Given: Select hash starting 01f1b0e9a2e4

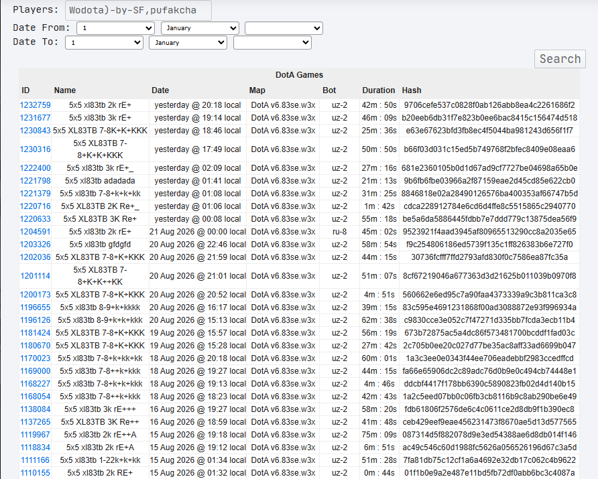Looking at the screenshot, I should (x=489, y=473).
